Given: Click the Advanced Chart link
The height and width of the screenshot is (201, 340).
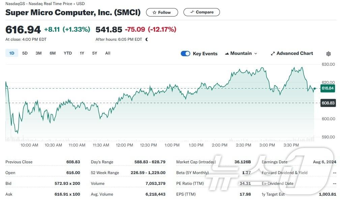Looking at the screenshot, I should (294, 54).
